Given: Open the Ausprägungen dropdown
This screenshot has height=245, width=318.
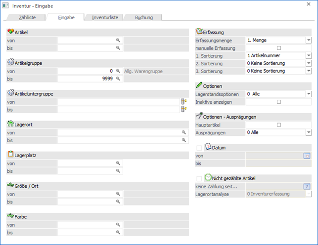Looking at the screenshot, I should [308, 132].
